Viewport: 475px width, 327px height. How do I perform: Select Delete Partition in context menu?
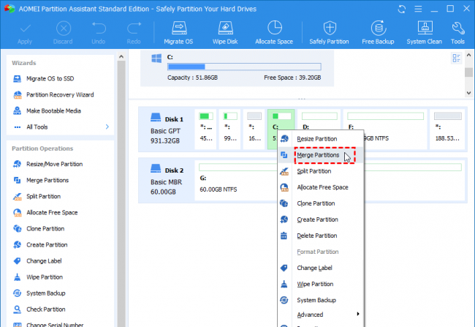pos(321,236)
